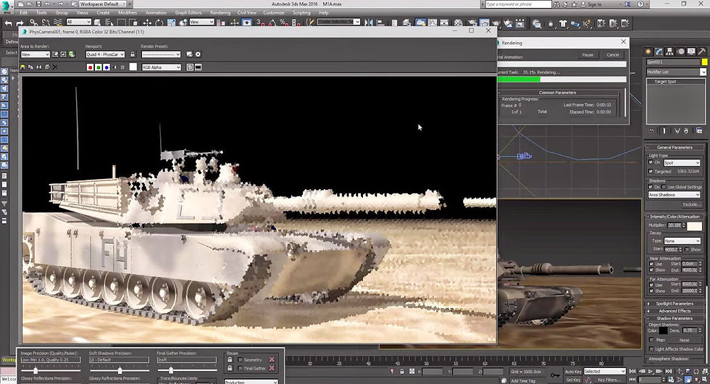This screenshot has height=384, width=710.
Task: Click the lock icon next to Viewport dropdown
Action: (133, 54)
